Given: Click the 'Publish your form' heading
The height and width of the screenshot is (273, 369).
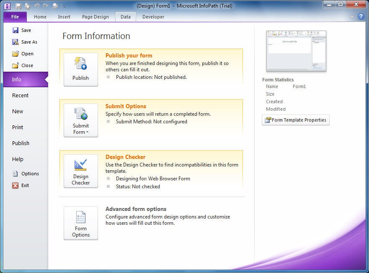Looking at the screenshot, I should click(129, 56).
